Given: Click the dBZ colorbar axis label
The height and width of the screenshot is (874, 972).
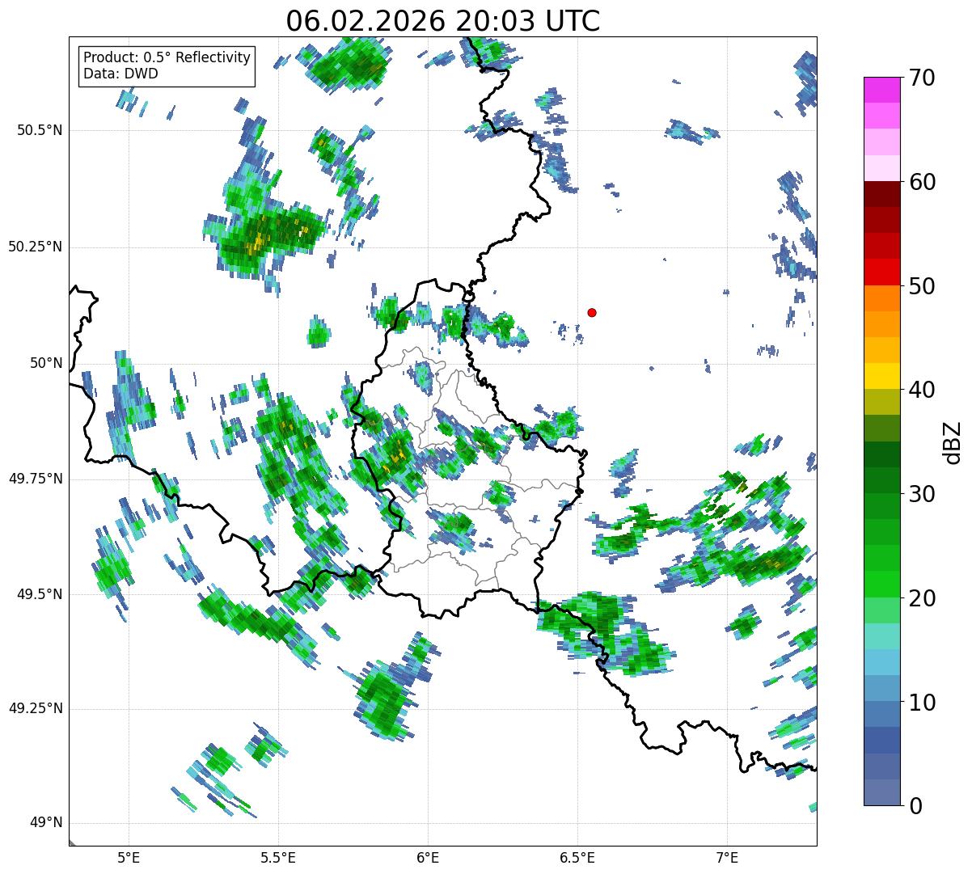Looking at the screenshot, I should pyautogui.click(x=952, y=442).
